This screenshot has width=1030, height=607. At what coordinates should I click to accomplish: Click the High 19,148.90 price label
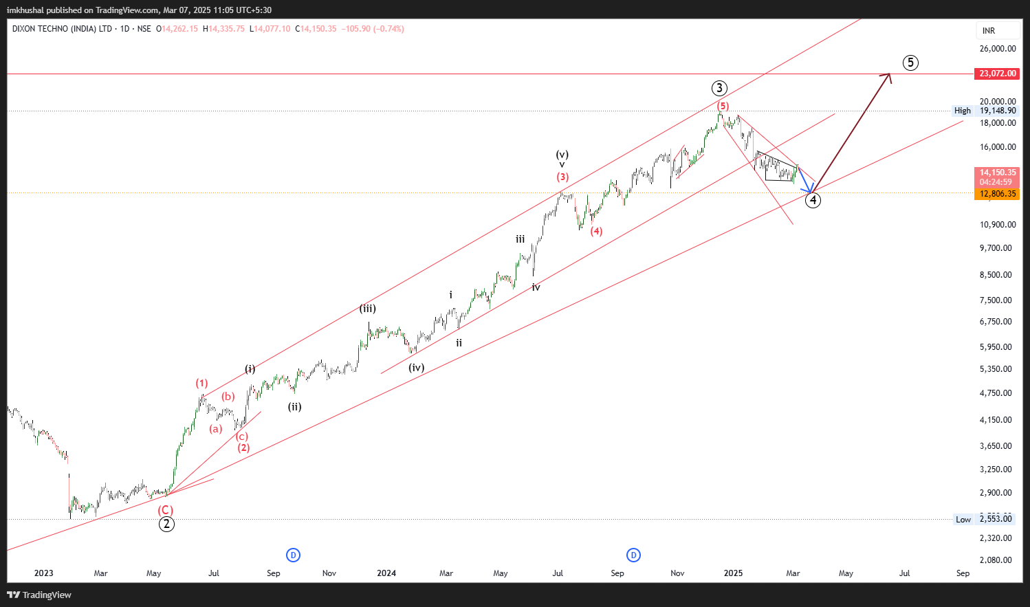pos(985,111)
